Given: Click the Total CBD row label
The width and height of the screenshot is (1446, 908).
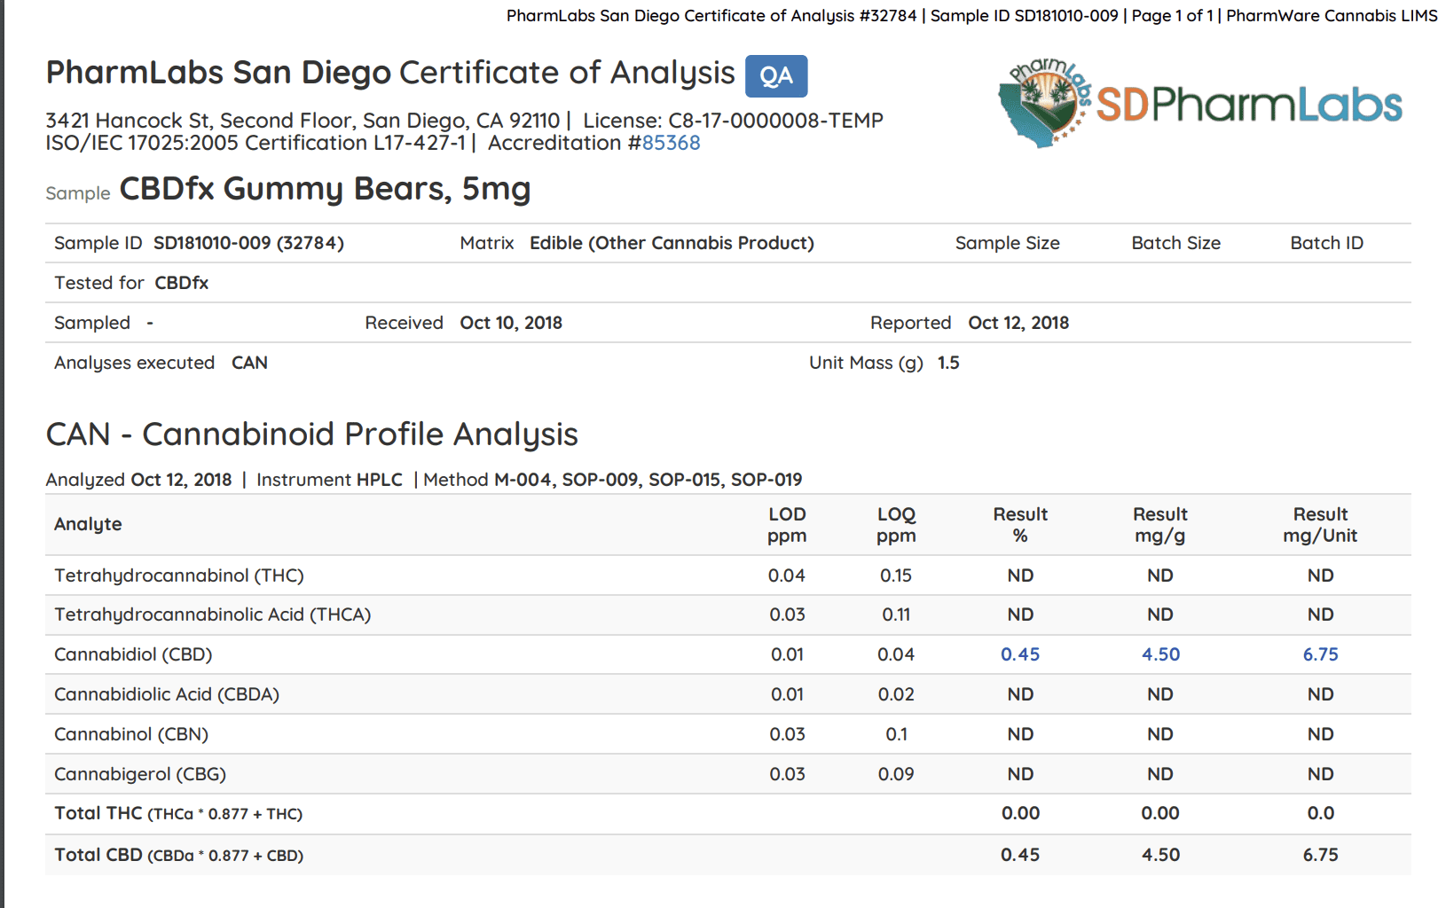Looking at the screenshot, I should [179, 855].
